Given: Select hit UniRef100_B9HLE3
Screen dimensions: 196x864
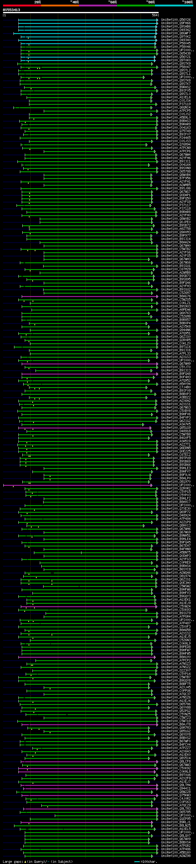Looking at the screenshot, I should coord(176,468).
